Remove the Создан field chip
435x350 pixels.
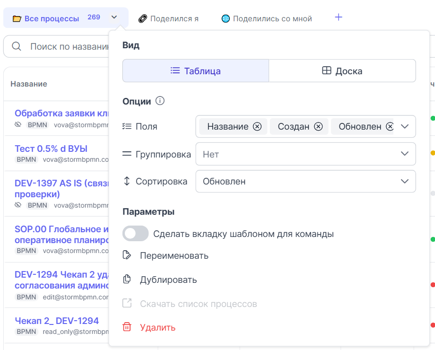(x=318, y=127)
